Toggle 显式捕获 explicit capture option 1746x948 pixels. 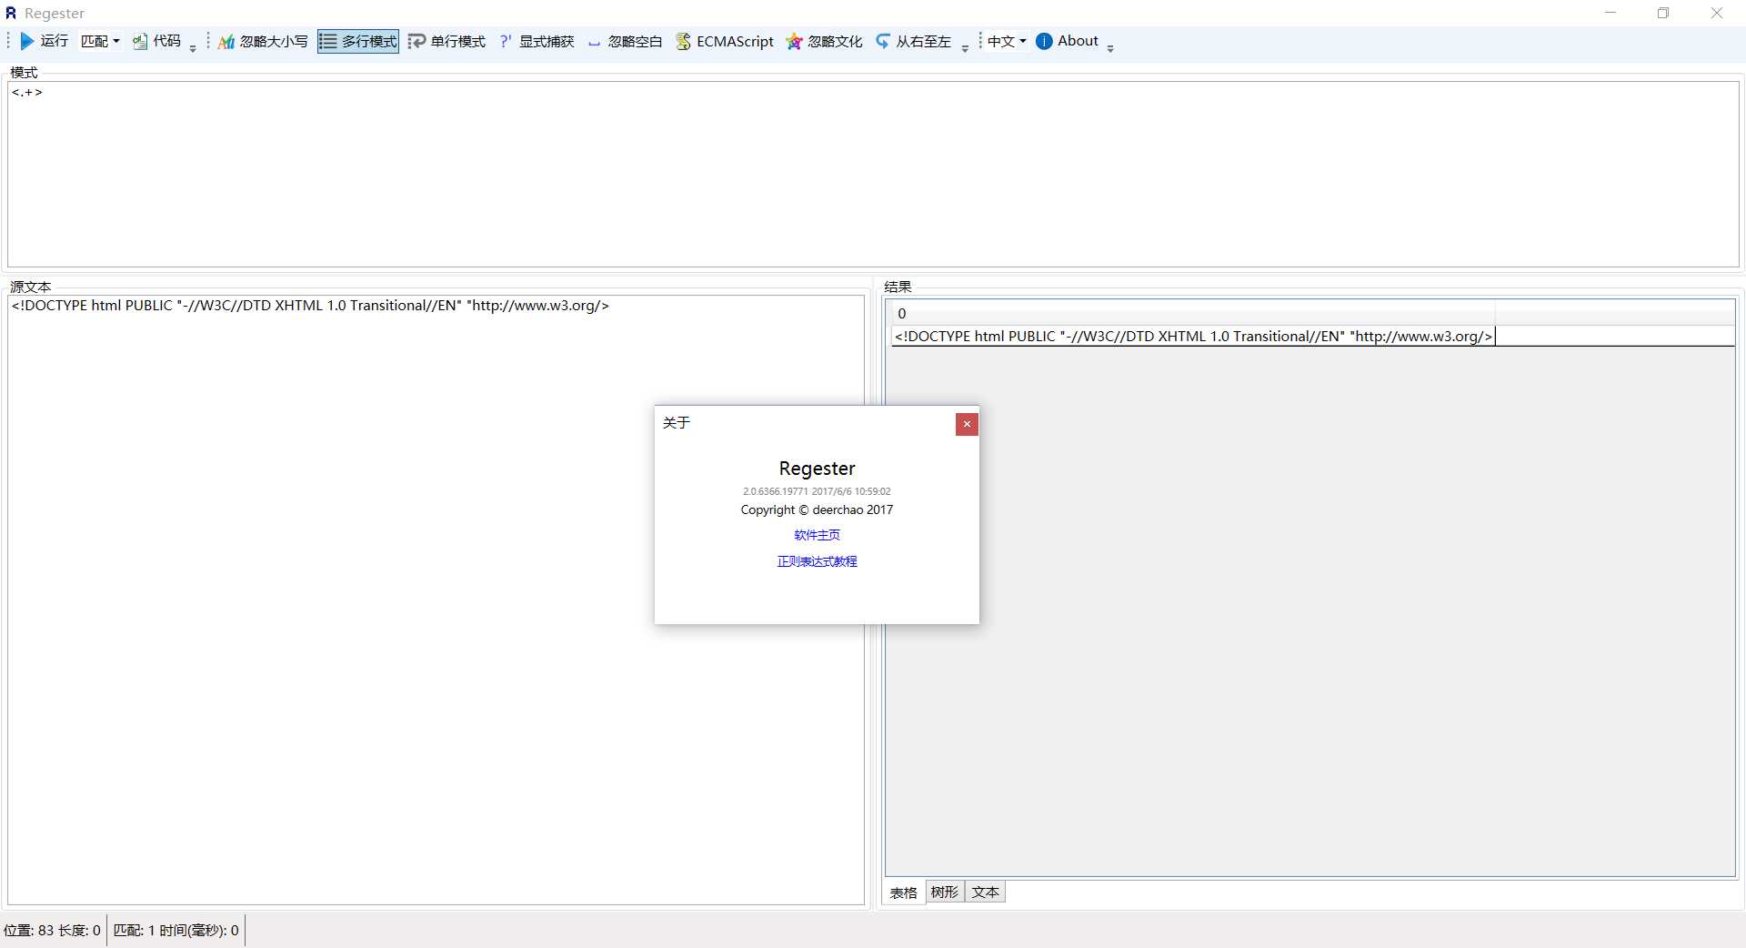[x=537, y=41]
